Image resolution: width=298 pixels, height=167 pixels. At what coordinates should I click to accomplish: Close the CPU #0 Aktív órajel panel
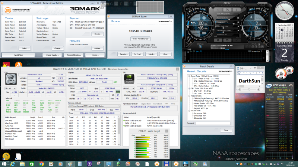(167, 131)
